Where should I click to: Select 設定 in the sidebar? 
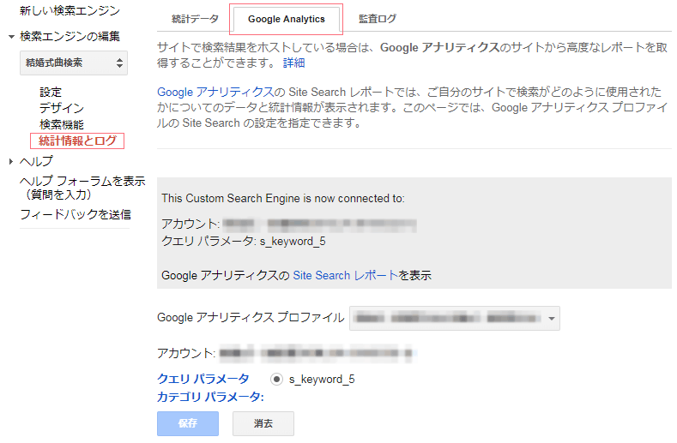51,92
